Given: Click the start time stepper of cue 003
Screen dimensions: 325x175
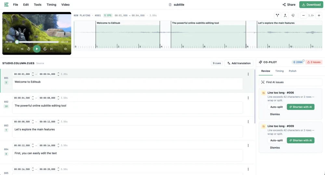Looking at the screenshot, I should (33, 122).
